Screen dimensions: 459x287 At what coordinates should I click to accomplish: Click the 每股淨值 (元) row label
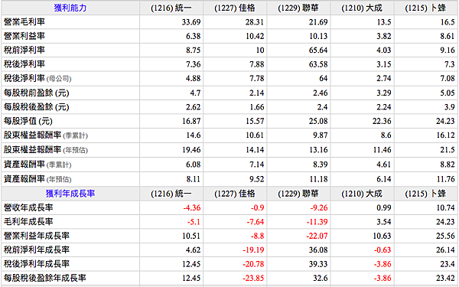tap(28, 121)
